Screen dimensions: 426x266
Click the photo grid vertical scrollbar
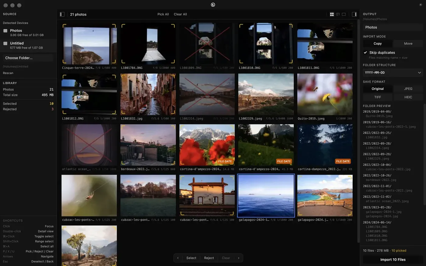[358, 131]
